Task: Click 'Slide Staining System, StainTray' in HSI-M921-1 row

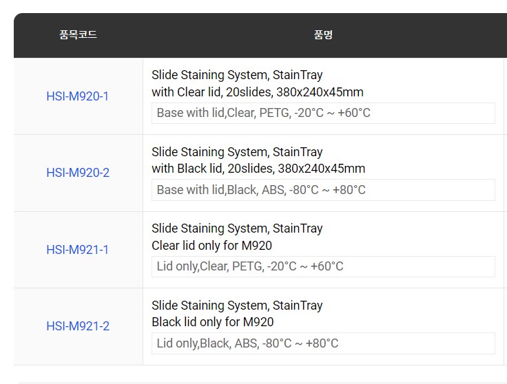Action: click(237, 228)
